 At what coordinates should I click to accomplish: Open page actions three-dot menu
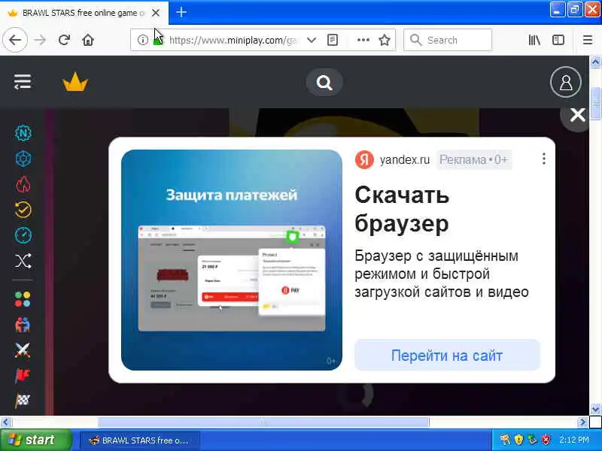(x=363, y=40)
